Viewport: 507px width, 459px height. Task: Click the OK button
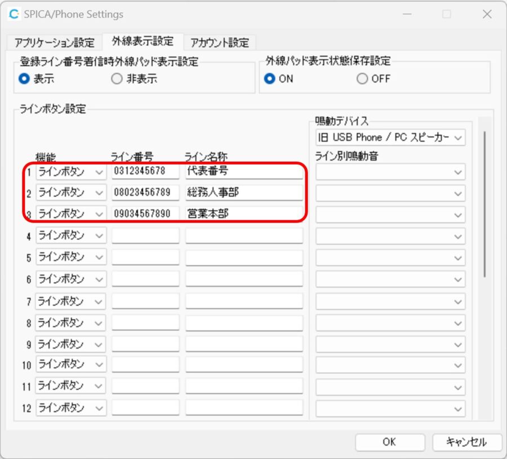point(389,442)
